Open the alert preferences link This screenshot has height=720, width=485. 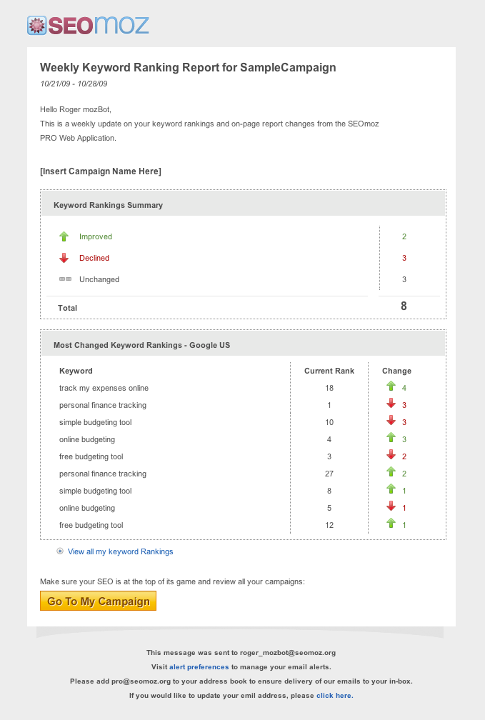(x=199, y=667)
